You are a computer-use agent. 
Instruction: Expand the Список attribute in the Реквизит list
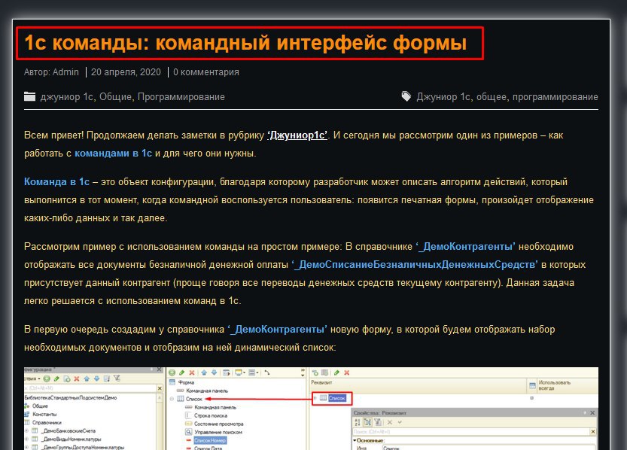click(315, 398)
